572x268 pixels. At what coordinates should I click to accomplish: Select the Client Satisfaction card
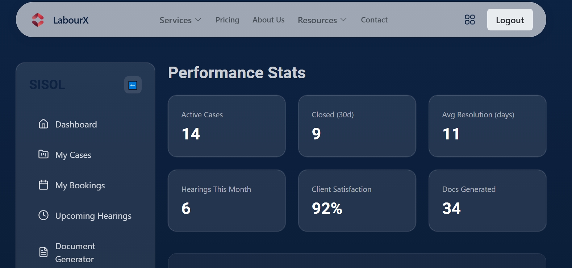point(357,201)
